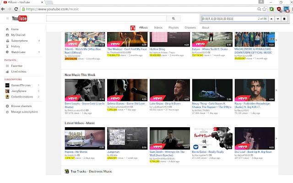
Task: Open My Channel from sidebar
Action: pyautogui.click(x=19, y=35)
